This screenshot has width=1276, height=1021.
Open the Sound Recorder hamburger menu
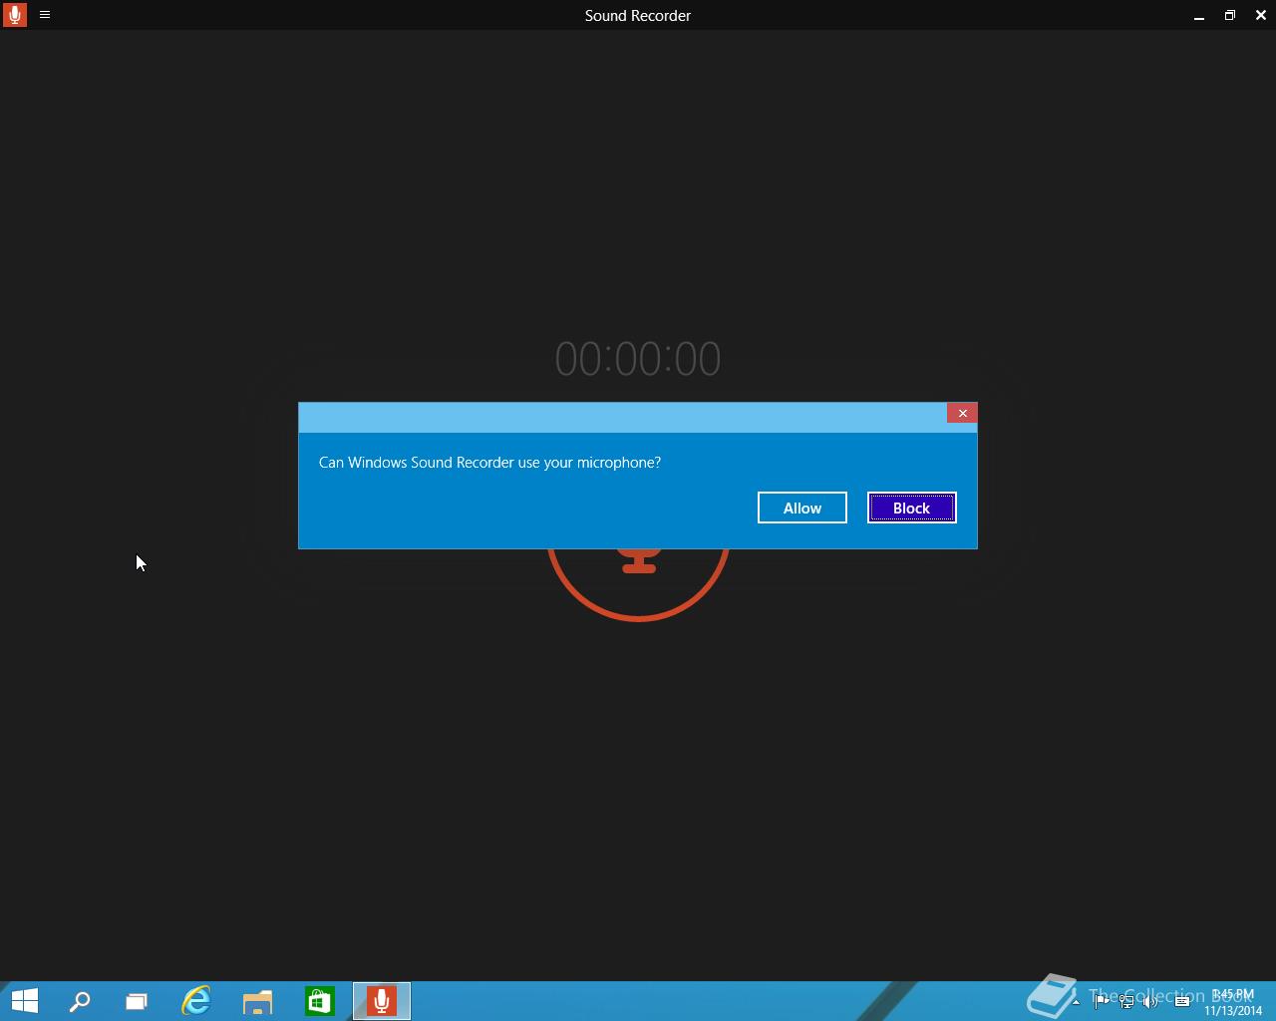tap(45, 15)
